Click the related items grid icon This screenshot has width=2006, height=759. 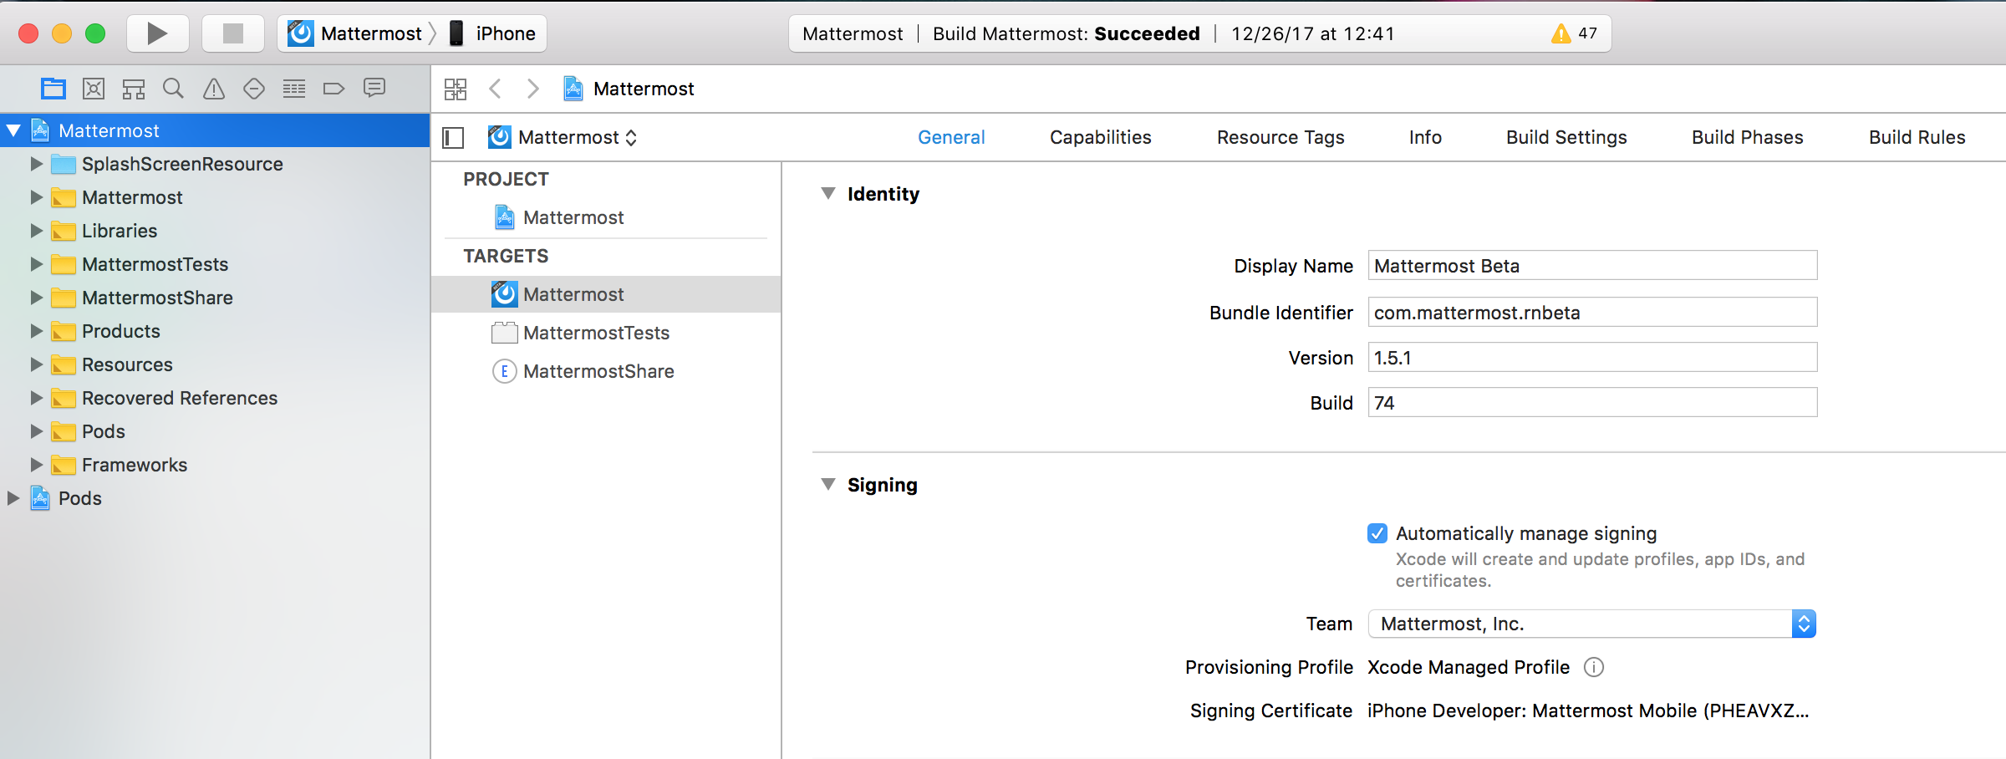pos(456,89)
